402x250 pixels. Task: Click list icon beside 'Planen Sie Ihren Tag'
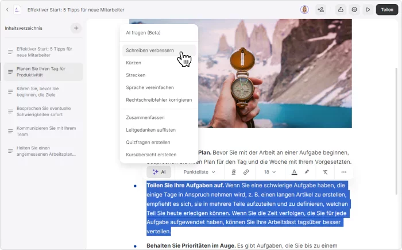10,72
